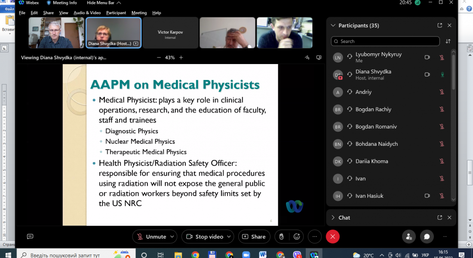Pop out the Participants panel
473x258 pixels.
coord(439,25)
